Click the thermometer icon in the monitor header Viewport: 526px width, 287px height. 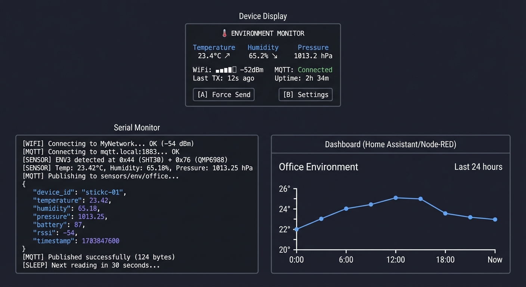(x=224, y=33)
